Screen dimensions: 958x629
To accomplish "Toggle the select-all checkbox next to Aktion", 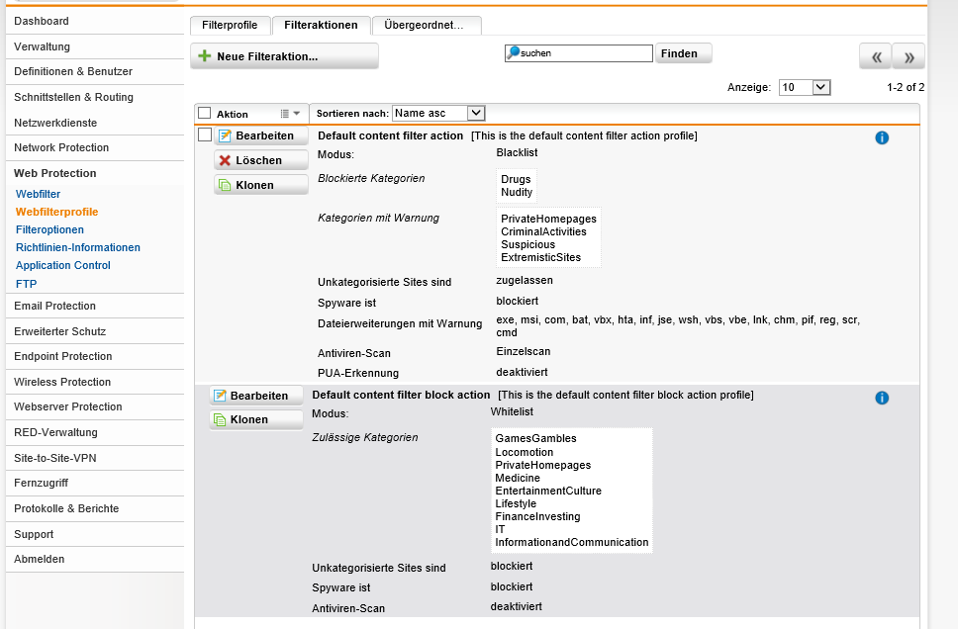I will click(x=205, y=114).
